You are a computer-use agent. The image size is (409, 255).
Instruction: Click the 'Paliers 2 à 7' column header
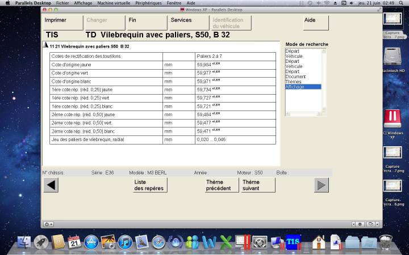click(235, 57)
